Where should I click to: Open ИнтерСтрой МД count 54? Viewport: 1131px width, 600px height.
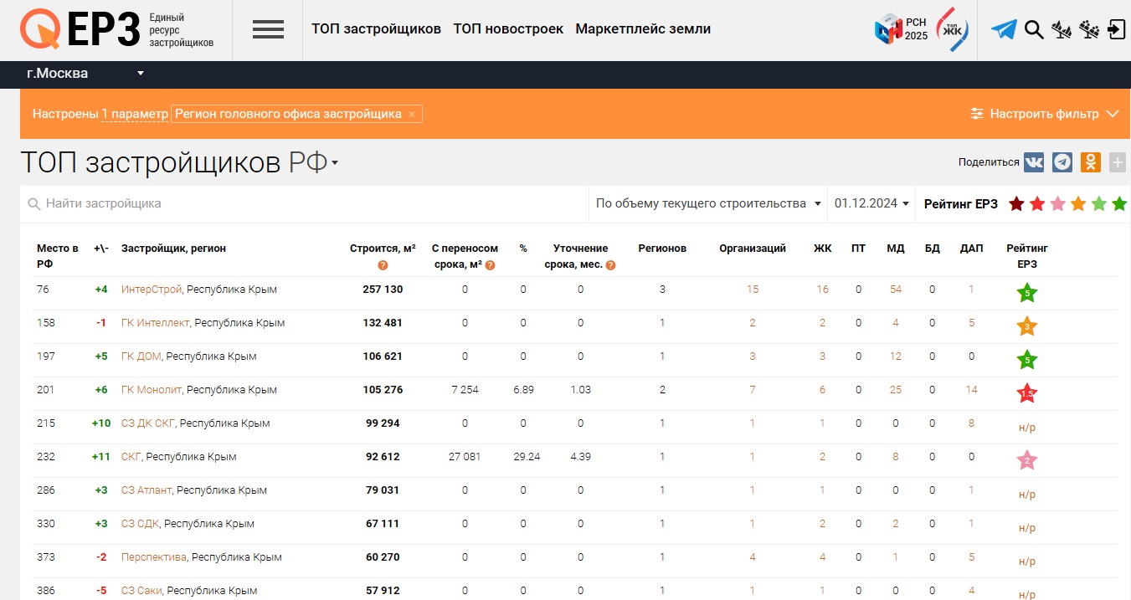click(896, 290)
